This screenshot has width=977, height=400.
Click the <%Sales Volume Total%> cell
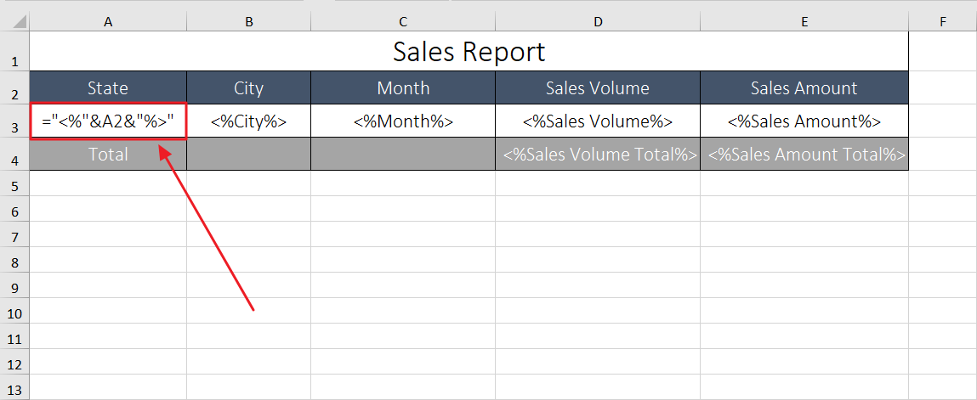(x=598, y=155)
